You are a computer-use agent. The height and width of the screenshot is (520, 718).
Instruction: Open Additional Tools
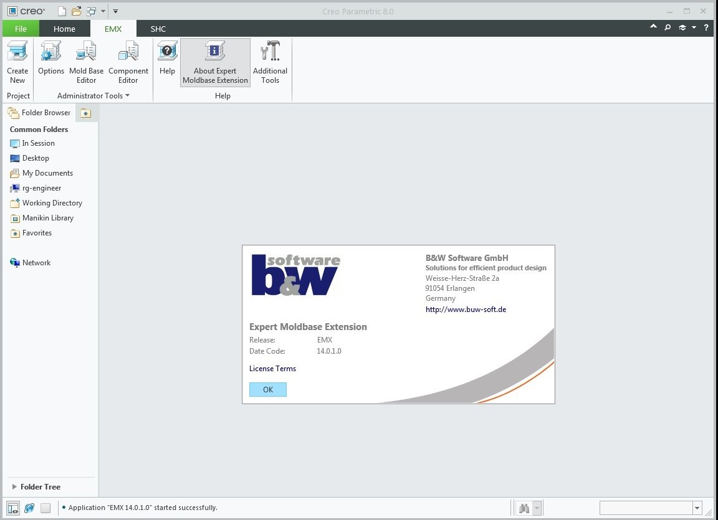pyautogui.click(x=270, y=62)
